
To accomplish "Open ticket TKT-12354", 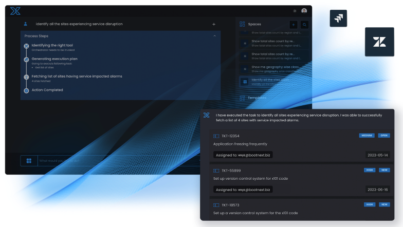I will [230, 136].
